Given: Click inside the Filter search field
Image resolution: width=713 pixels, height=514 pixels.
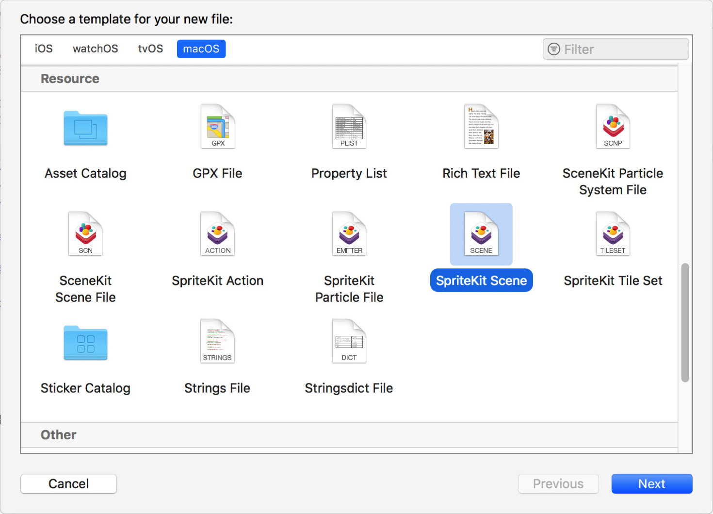Looking at the screenshot, I should coord(615,49).
